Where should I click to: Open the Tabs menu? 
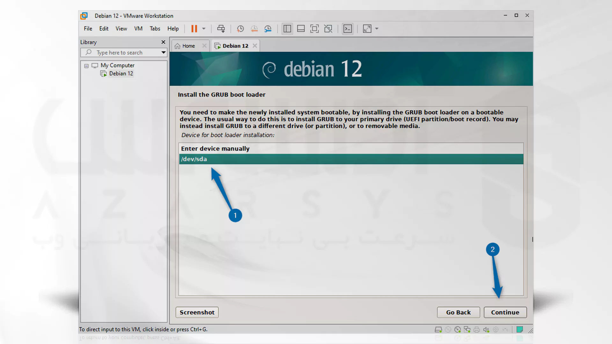point(155,29)
